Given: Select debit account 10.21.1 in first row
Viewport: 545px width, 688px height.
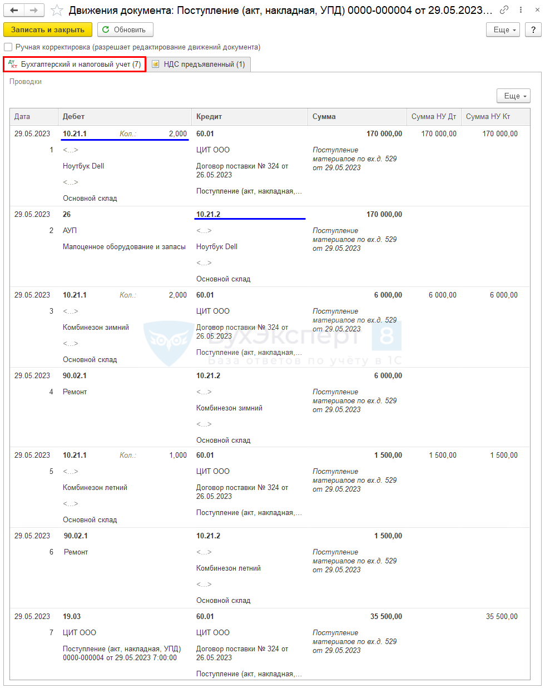Looking at the screenshot, I should (x=75, y=134).
